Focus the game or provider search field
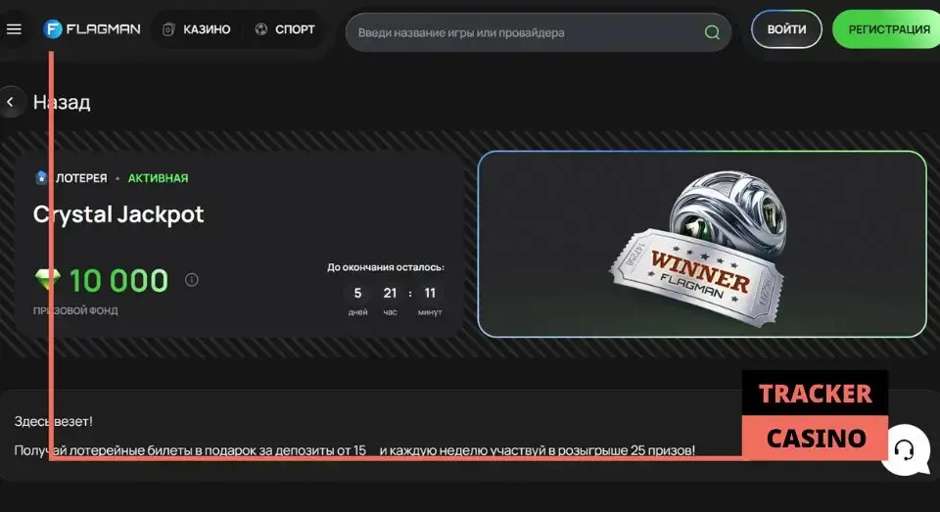Viewport: 940px width, 512px height. tap(524, 32)
